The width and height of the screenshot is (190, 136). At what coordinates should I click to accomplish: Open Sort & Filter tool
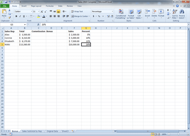tap(175, 14)
